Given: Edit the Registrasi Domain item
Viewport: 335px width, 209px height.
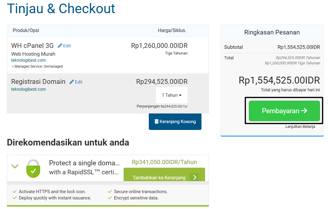Looking at the screenshot, I should click(76, 82).
